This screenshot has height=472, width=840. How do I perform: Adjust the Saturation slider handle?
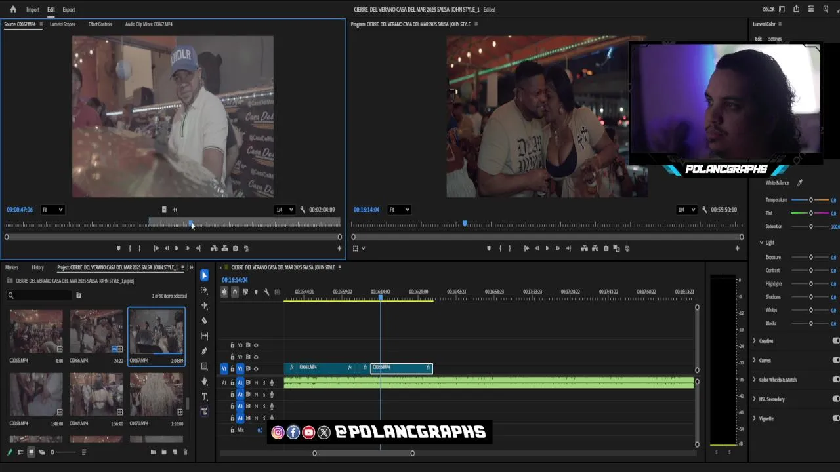[811, 226]
